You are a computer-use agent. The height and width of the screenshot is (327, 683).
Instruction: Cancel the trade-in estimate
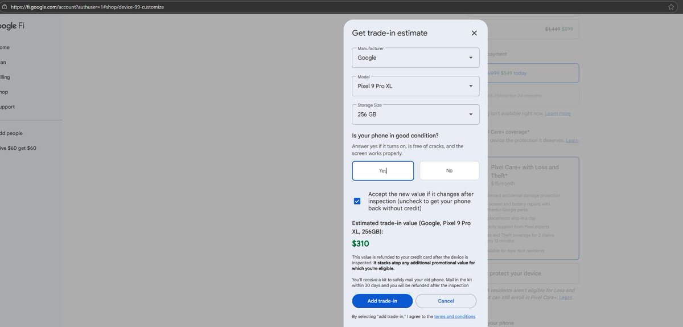click(446, 301)
